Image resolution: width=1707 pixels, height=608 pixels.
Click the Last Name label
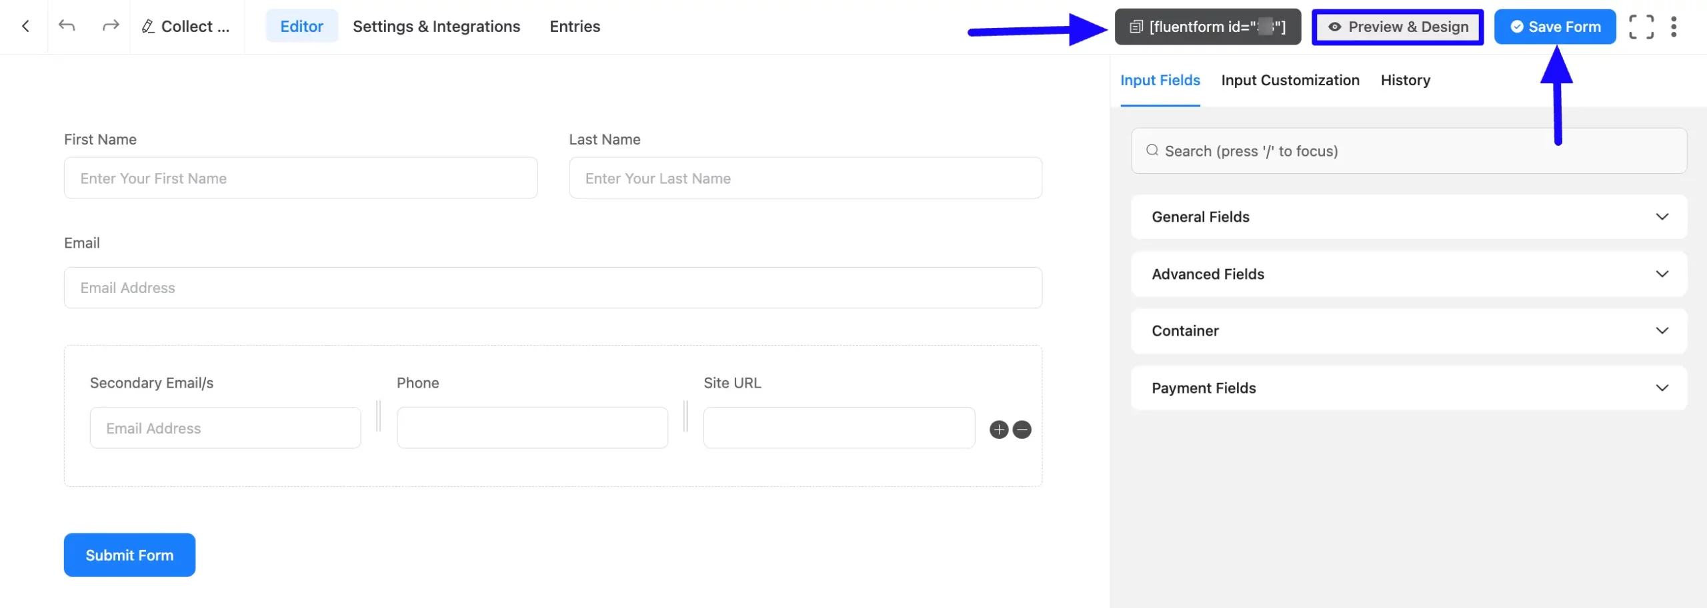[x=605, y=139]
